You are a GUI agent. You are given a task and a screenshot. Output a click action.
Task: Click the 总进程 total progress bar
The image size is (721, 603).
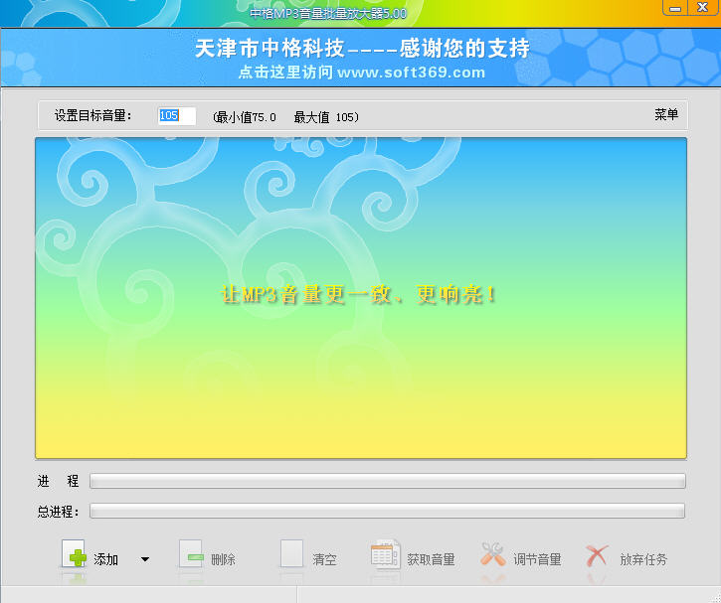tap(387, 511)
